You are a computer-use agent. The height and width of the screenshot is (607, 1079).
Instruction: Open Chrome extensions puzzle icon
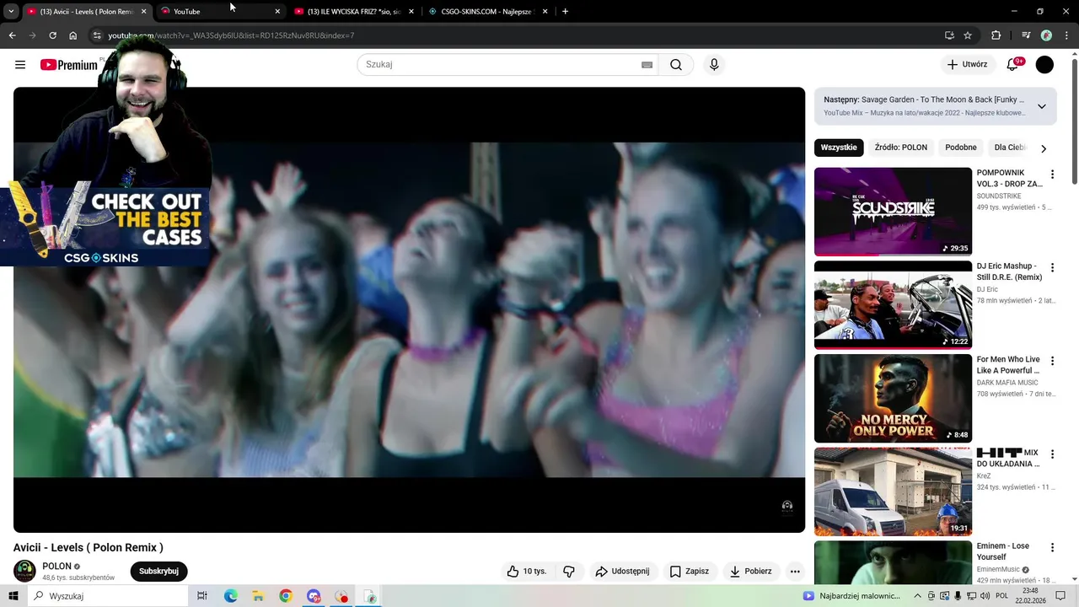pyautogui.click(x=996, y=35)
